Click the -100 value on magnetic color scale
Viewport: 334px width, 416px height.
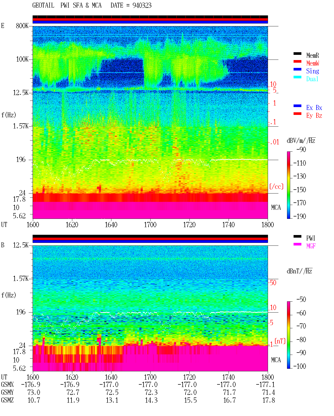point(300,366)
